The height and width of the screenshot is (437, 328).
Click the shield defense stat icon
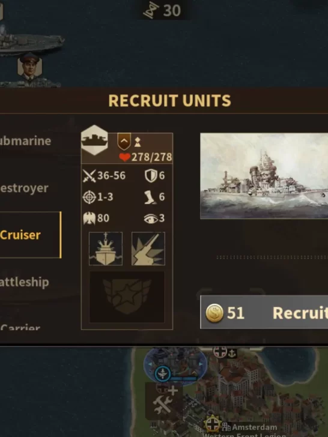click(151, 176)
